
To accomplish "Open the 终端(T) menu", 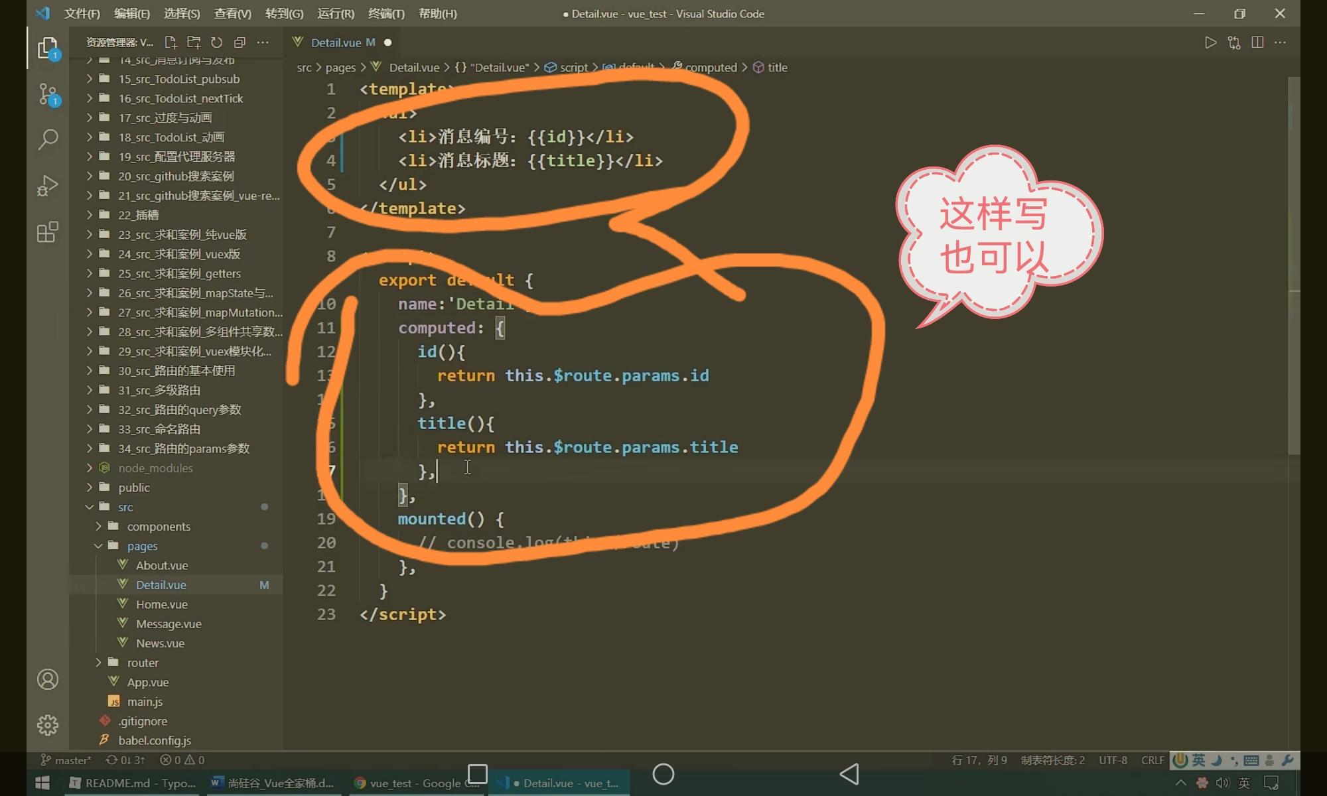I will coord(386,13).
